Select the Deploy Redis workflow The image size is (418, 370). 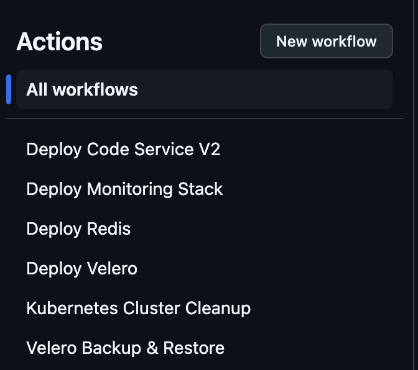pyautogui.click(x=78, y=228)
